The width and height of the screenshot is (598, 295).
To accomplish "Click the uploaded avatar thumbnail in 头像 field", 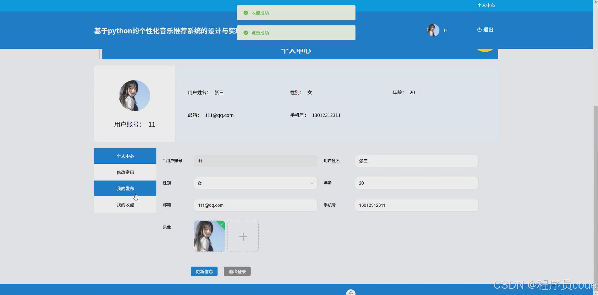I will [209, 236].
